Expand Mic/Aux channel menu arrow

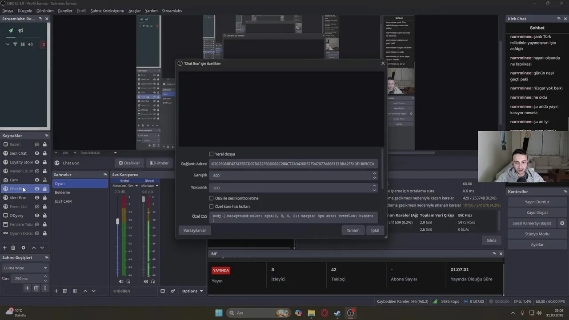pos(157,186)
